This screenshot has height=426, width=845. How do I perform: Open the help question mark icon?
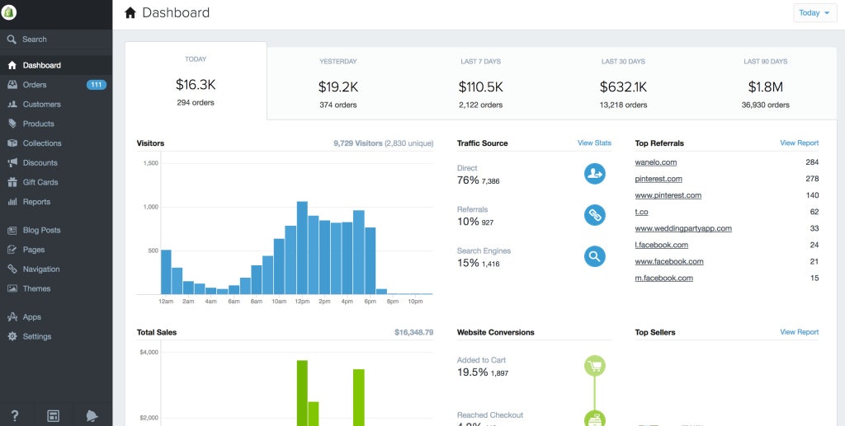click(x=15, y=415)
